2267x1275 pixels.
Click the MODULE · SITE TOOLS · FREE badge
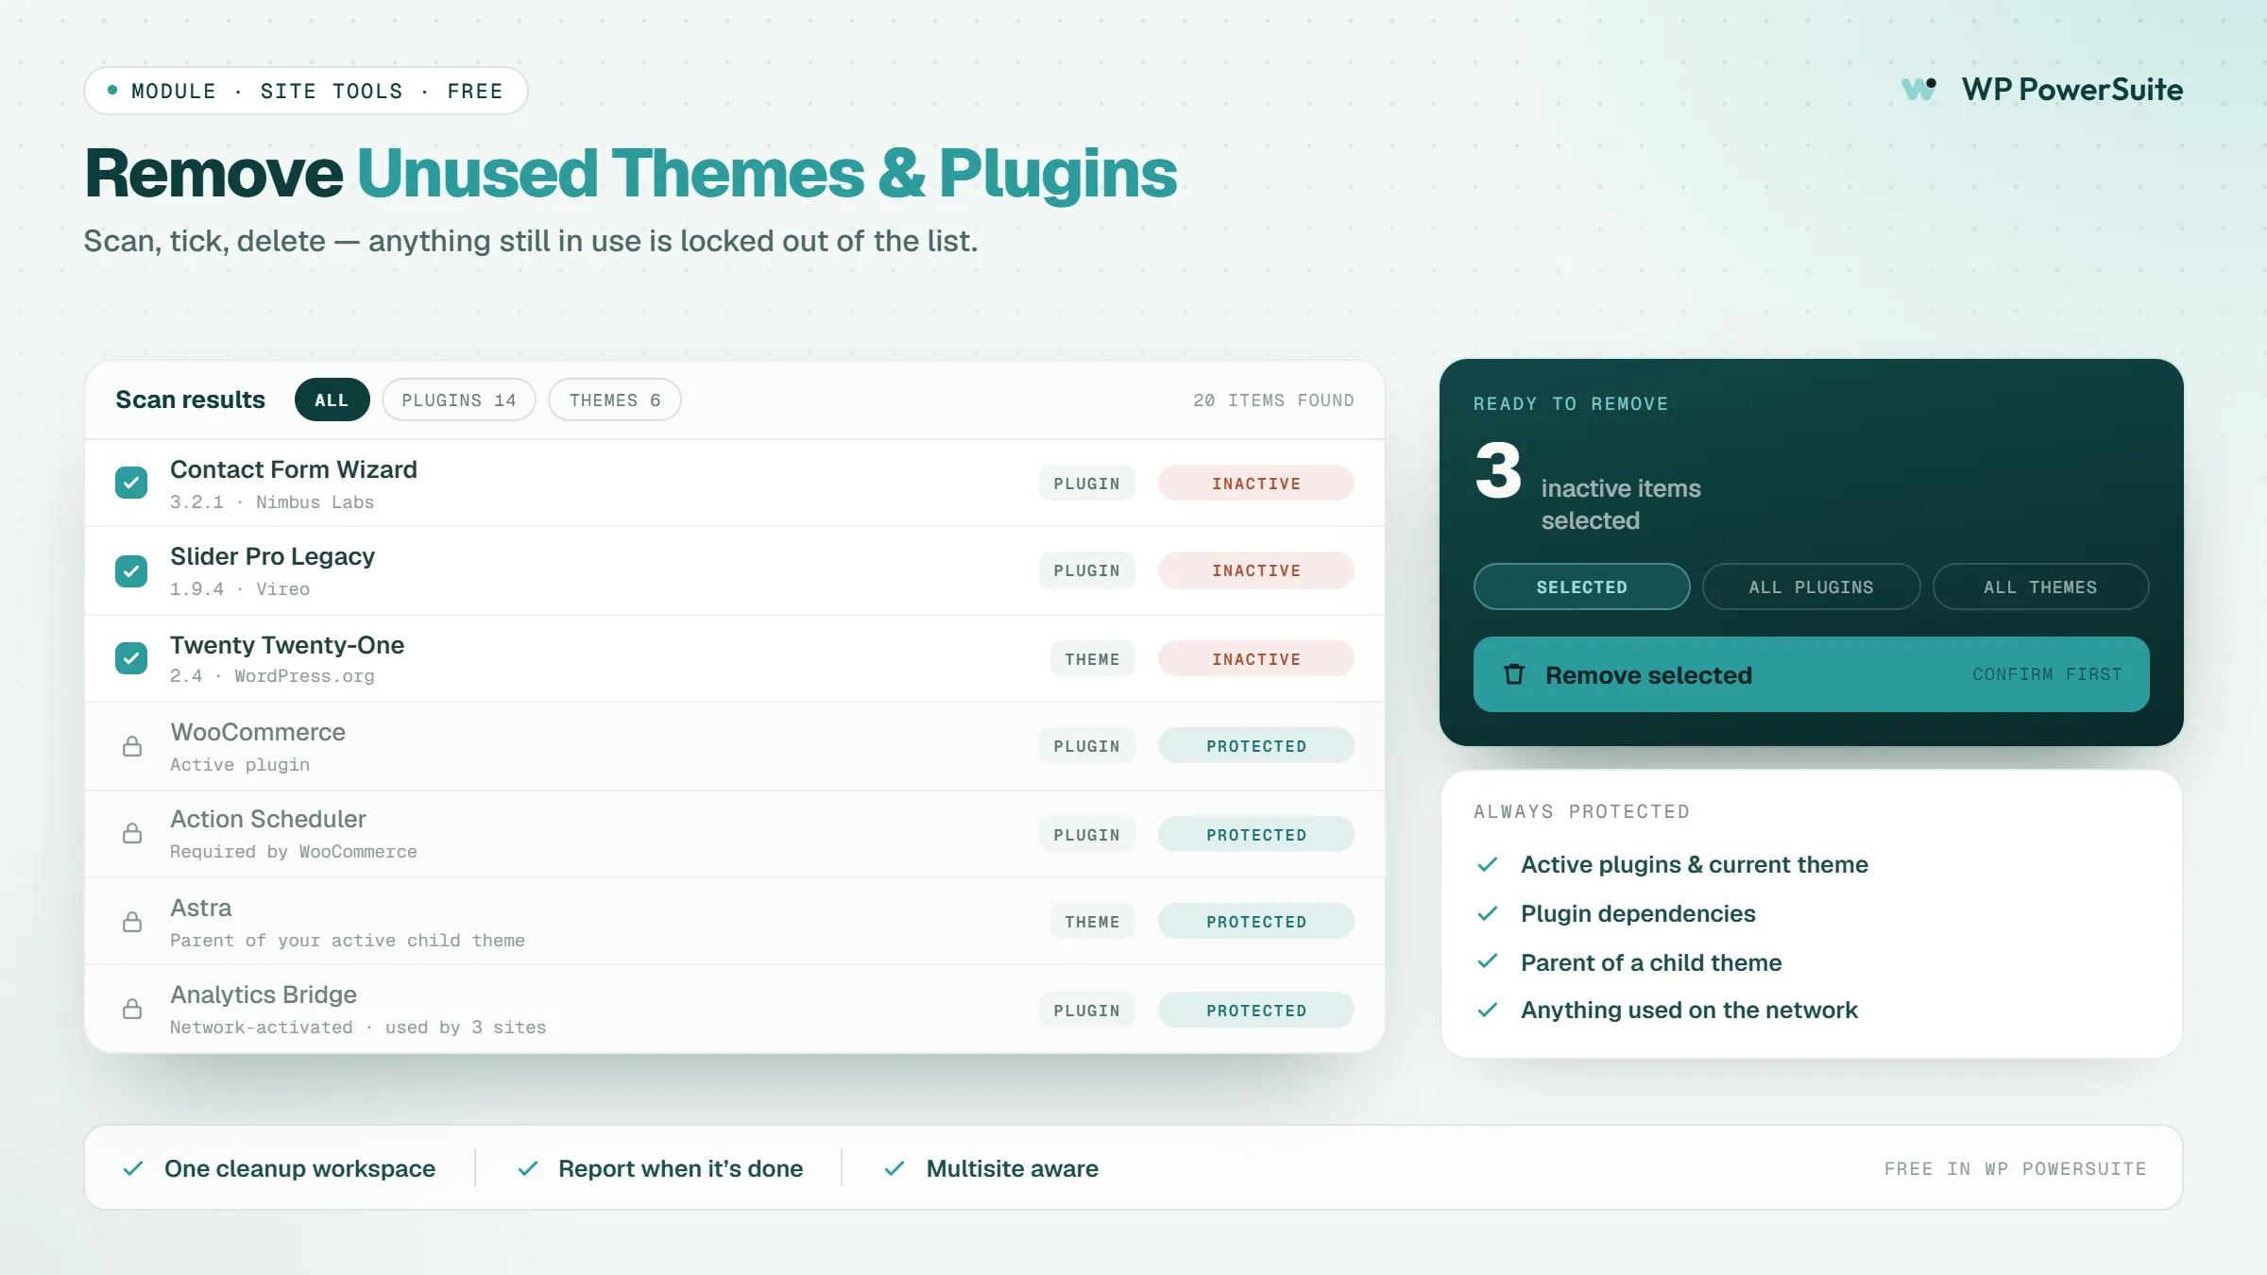(x=306, y=91)
